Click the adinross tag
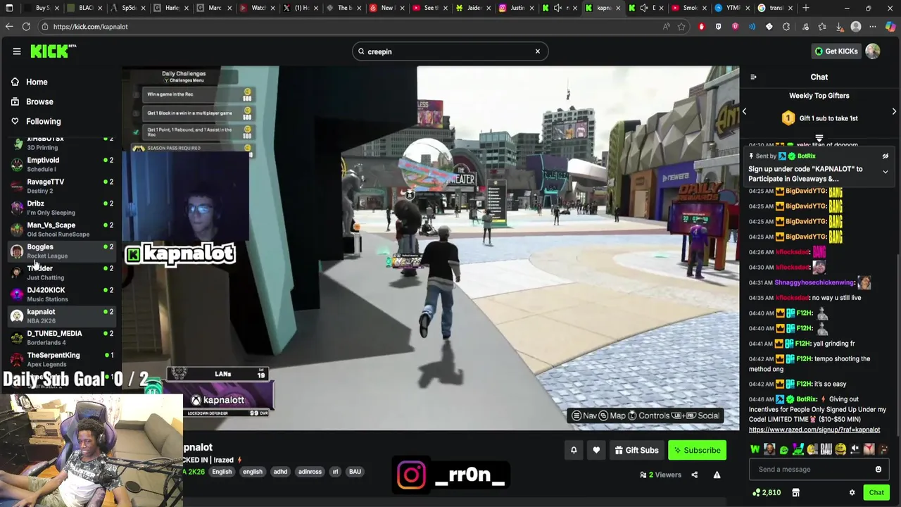 (310, 472)
